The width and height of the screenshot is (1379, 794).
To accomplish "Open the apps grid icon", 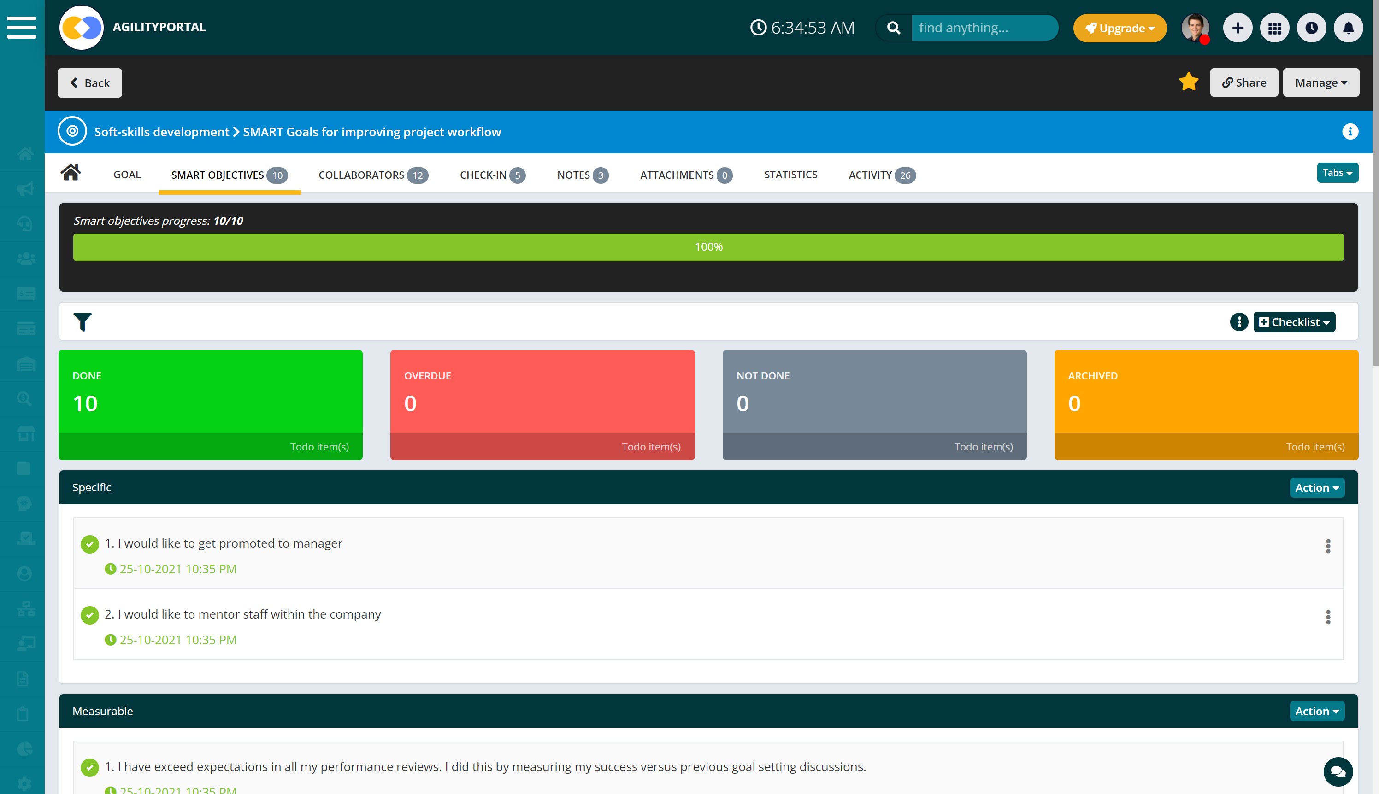I will (x=1274, y=28).
